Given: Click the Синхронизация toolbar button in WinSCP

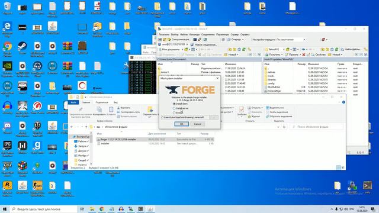Looking at the screenshot, I should [179, 40].
